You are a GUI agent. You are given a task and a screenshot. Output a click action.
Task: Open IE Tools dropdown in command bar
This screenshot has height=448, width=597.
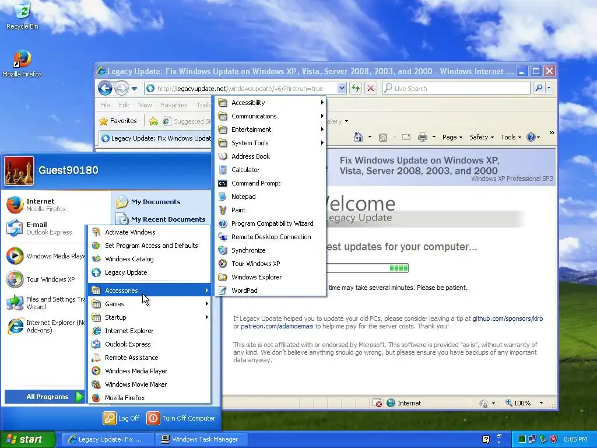tap(511, 137)
